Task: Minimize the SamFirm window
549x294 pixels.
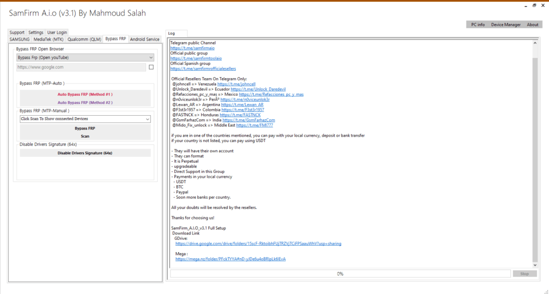Action: click(x=526, y=5)
